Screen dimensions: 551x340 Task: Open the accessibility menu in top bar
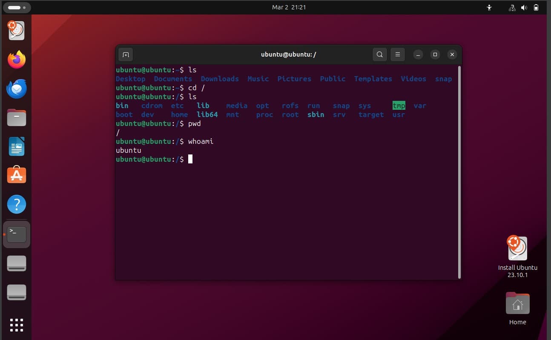(x=489, y=7)
